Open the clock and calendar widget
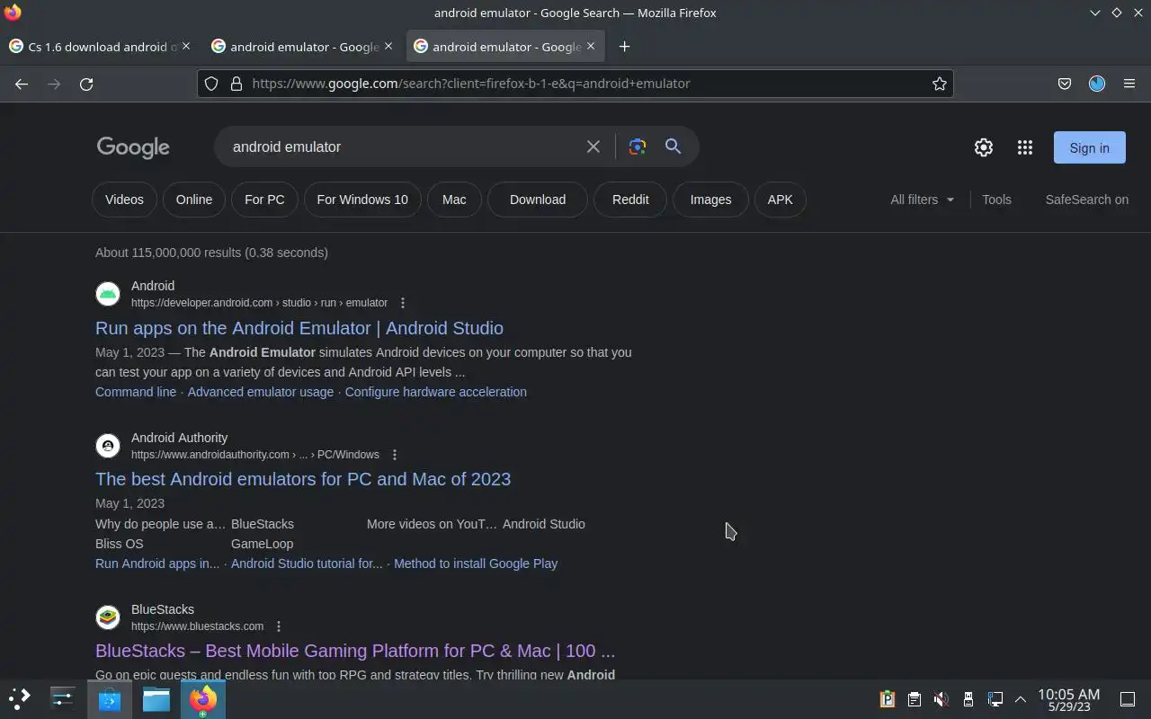 click(x=1068, y=699)
